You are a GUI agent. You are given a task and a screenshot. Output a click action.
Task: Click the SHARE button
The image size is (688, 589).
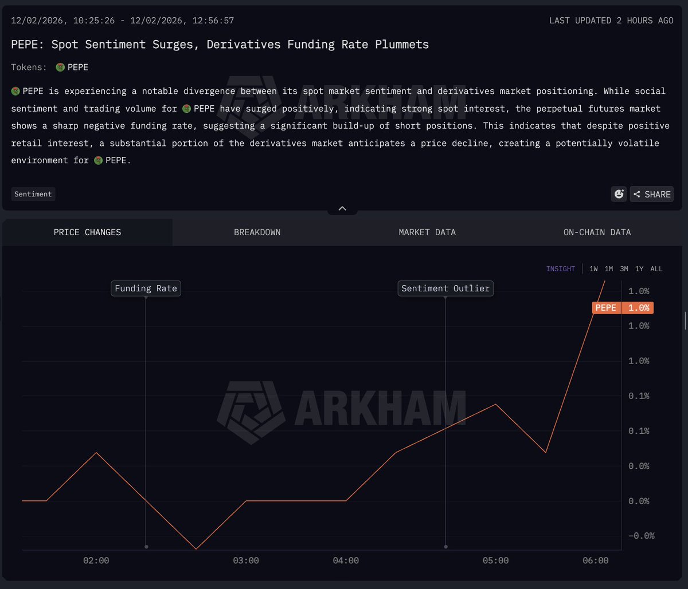click(x=652, y=194)
